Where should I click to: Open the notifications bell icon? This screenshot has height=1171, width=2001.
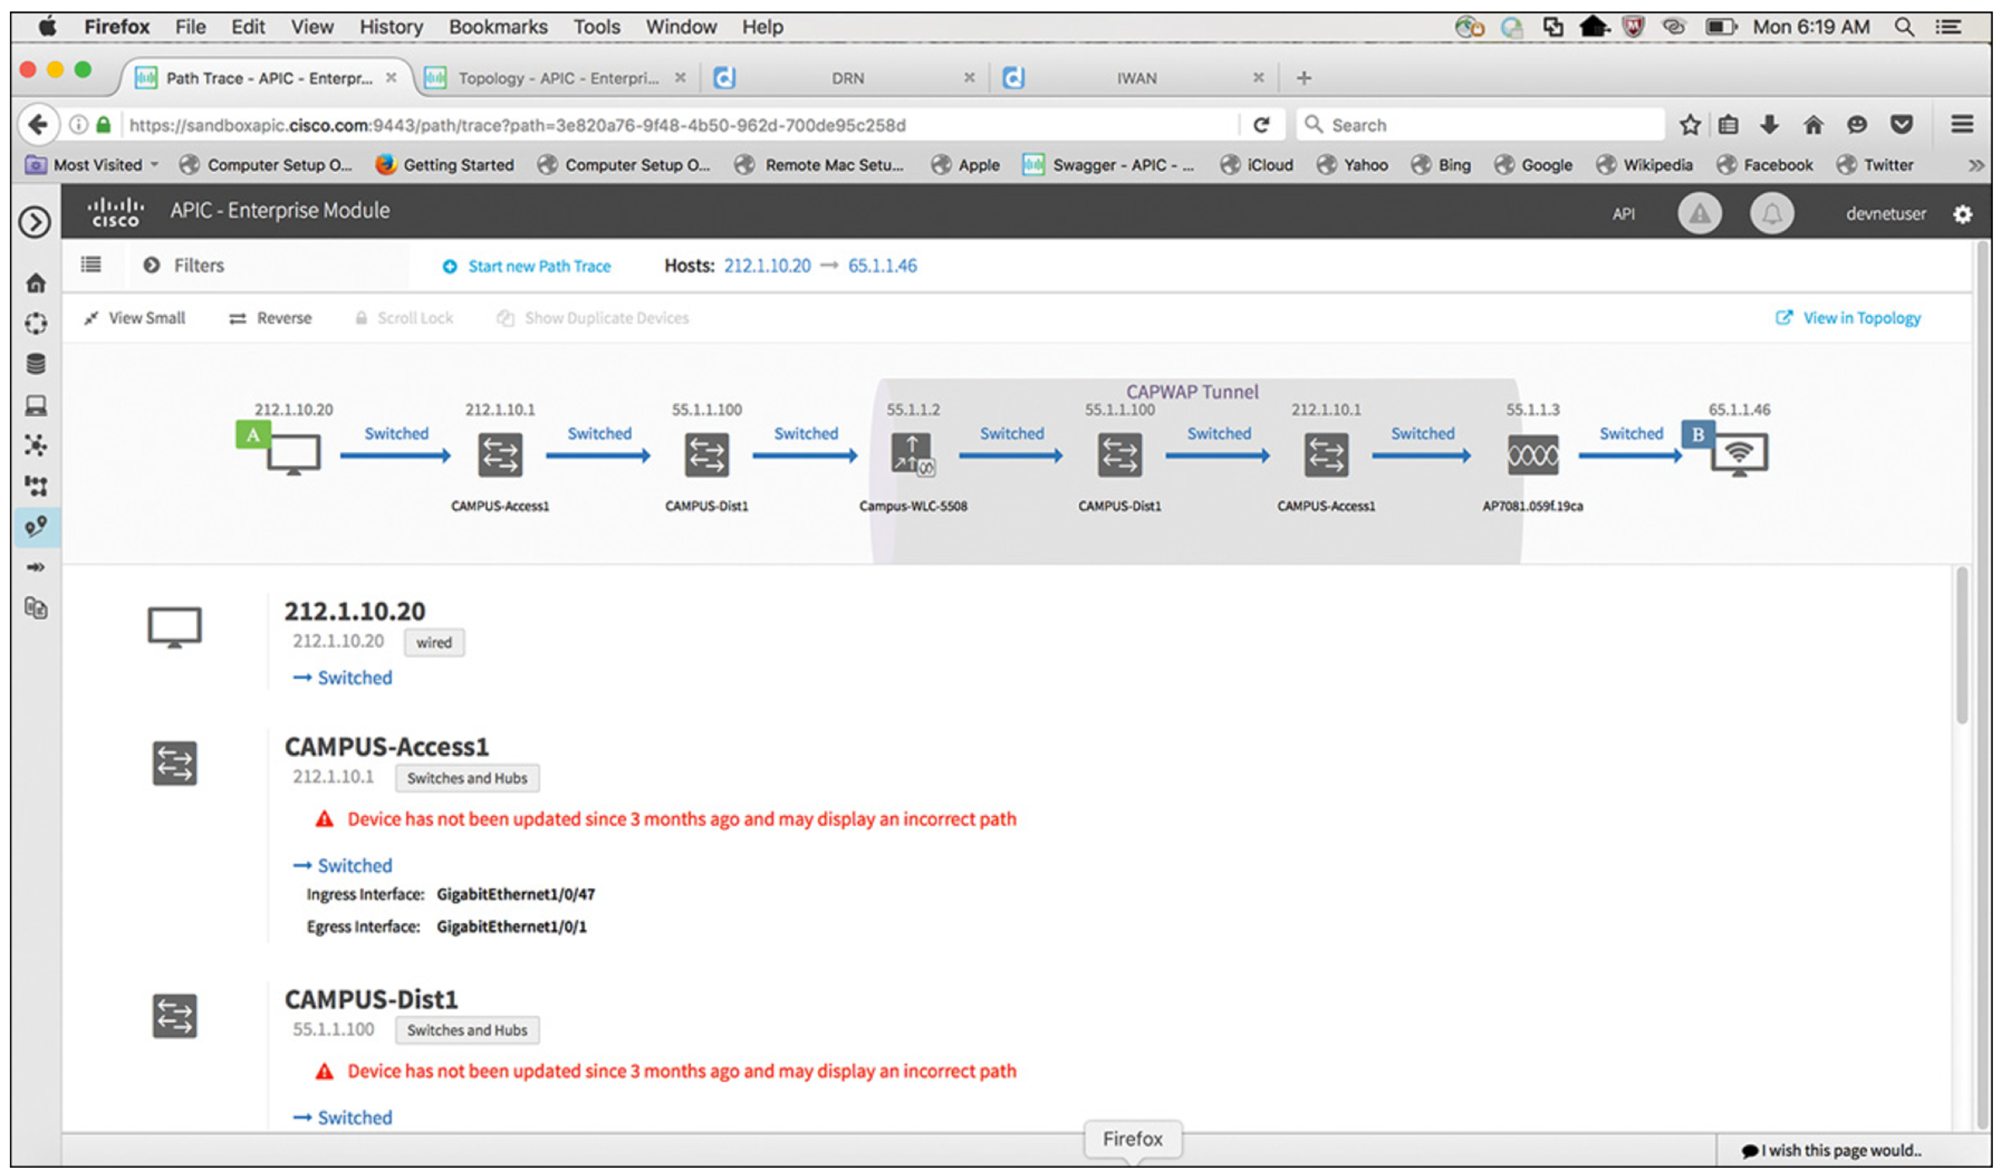(x=1773, y=214)
